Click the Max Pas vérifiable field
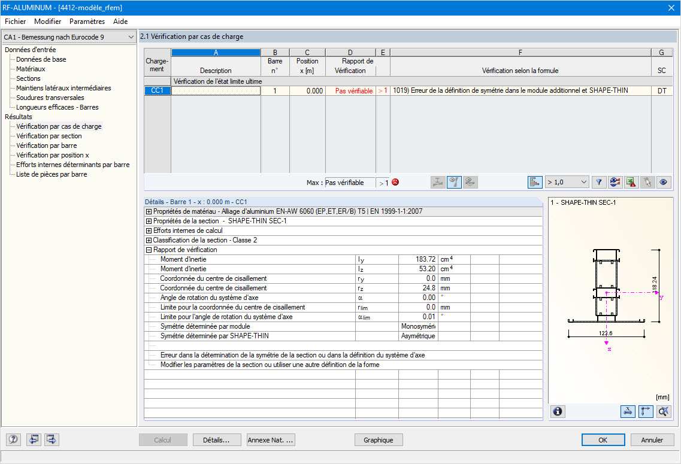 pyautogui.click(x=350, y=183)
